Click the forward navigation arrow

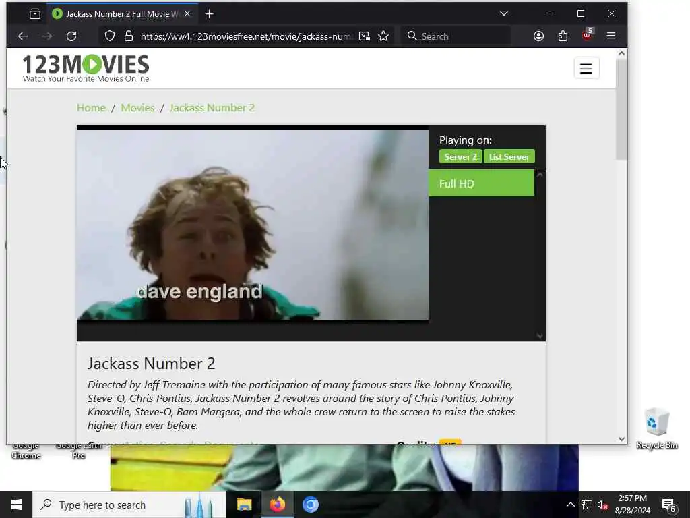(46, 36)
